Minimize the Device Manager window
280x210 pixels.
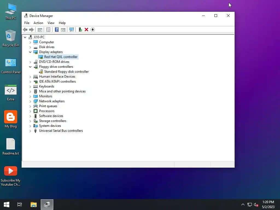(203, 16)
